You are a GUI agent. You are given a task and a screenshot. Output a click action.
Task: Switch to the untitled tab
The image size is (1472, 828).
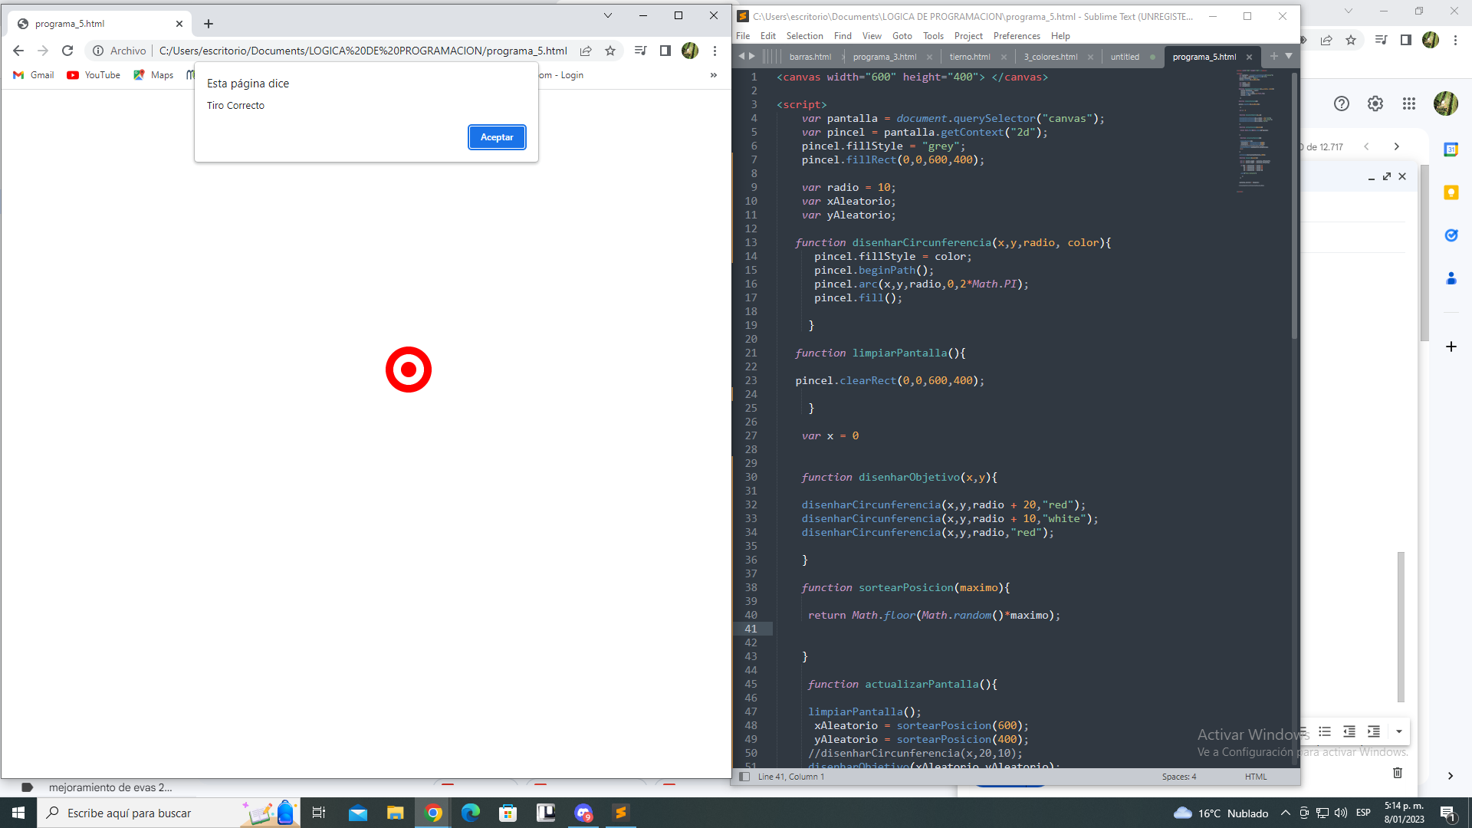tap(1125, 57)
